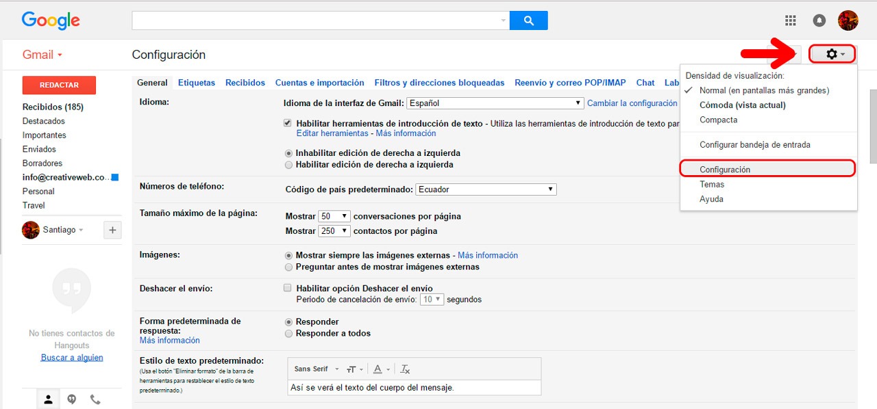The image size is (877, 409).
Task: Switch to the Recibidos settings tab
Action: 245,83
